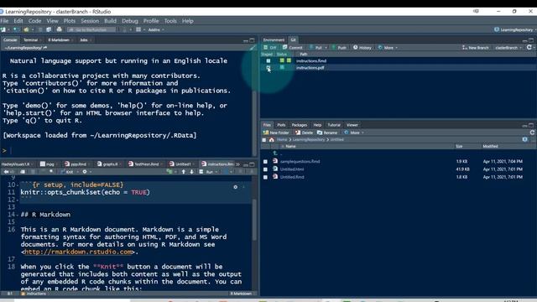This screenshot has height=302, width=537.
Task: Open the editor settings gear dropdown
Action: (x=86, y=172)
